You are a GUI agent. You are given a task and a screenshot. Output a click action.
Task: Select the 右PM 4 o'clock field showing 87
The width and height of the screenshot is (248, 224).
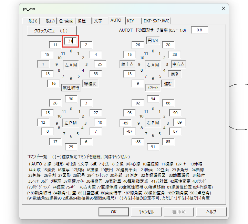tap(175, 131)
